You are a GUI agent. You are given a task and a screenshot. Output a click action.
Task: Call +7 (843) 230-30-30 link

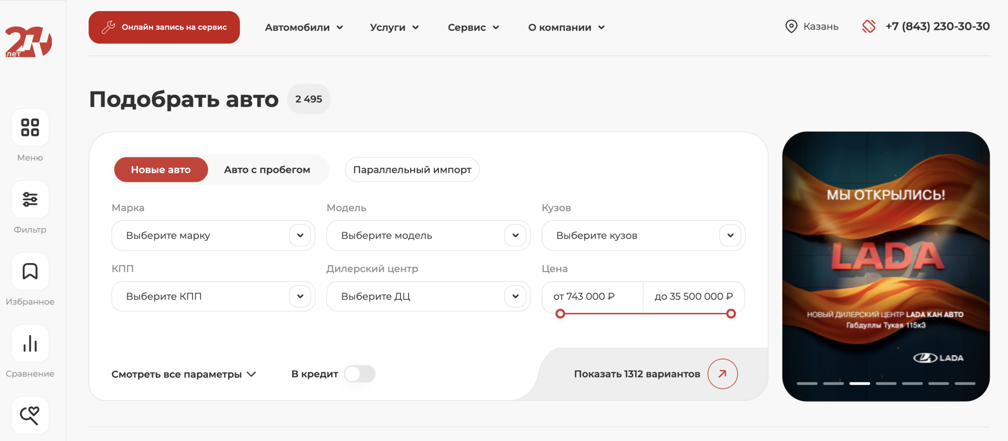tap(937, 26)
